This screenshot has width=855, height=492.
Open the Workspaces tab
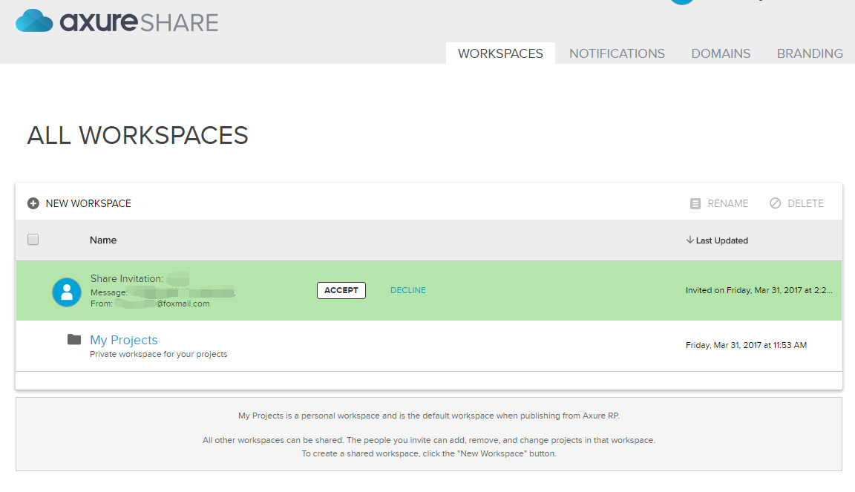pos(500,53)
